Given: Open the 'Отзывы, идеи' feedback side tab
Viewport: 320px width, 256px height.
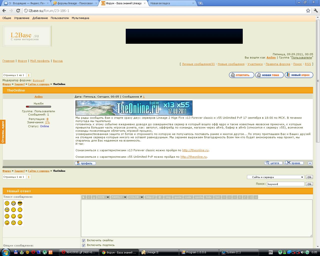Looking at the screenshot, I should point(3,132).
